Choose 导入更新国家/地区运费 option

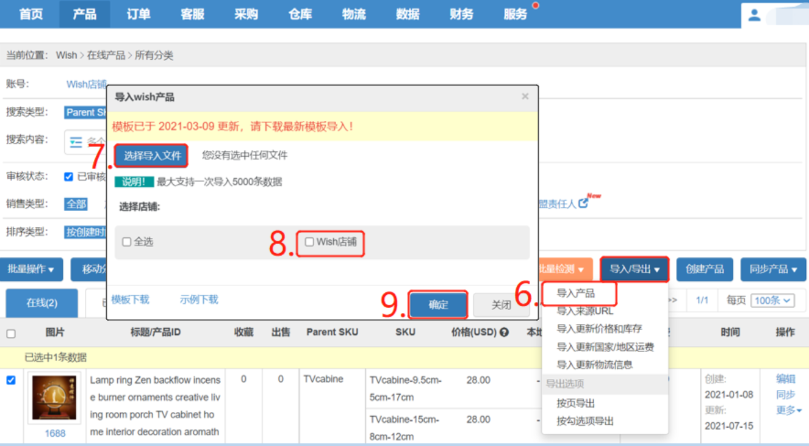605,347
